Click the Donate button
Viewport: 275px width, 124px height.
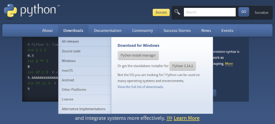pyautogui.click(x=161, y=12)
